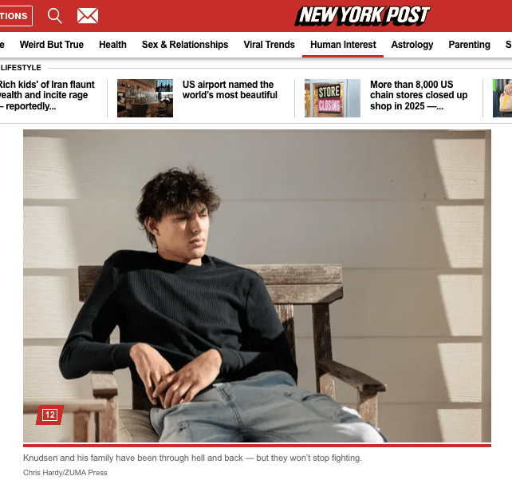This screenshot has height=484, width=512.
Task: Select the Human Interest tab
Action: [x=343, y=45]
